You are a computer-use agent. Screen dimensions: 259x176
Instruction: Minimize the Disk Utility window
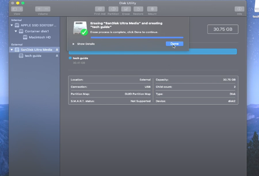(18, 3)
